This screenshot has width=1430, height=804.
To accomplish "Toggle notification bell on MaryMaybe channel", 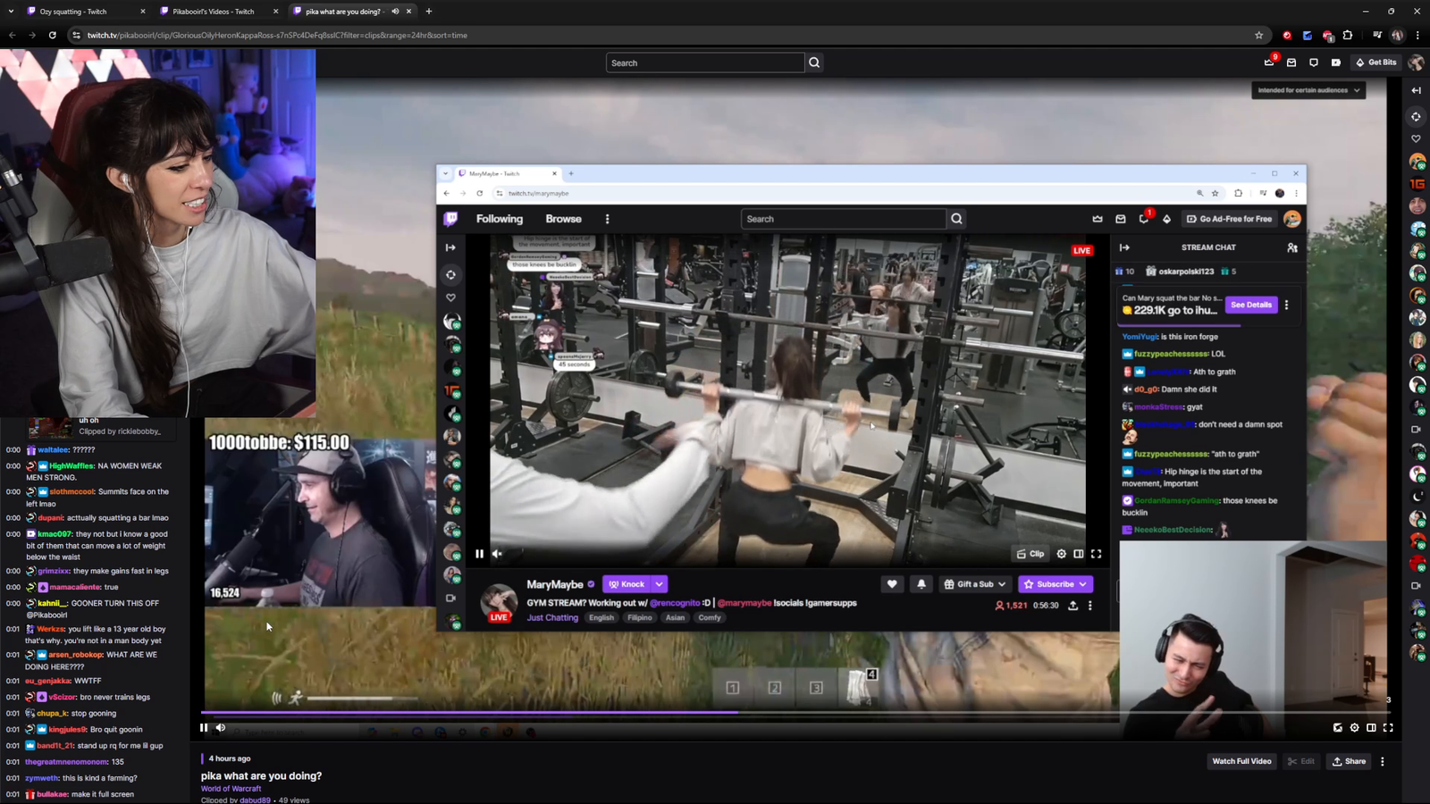I will click(x=921, y=584).
